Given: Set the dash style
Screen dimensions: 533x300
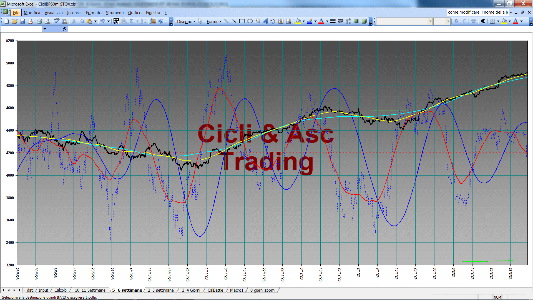Looking at the screenshot, I should 341,21.
